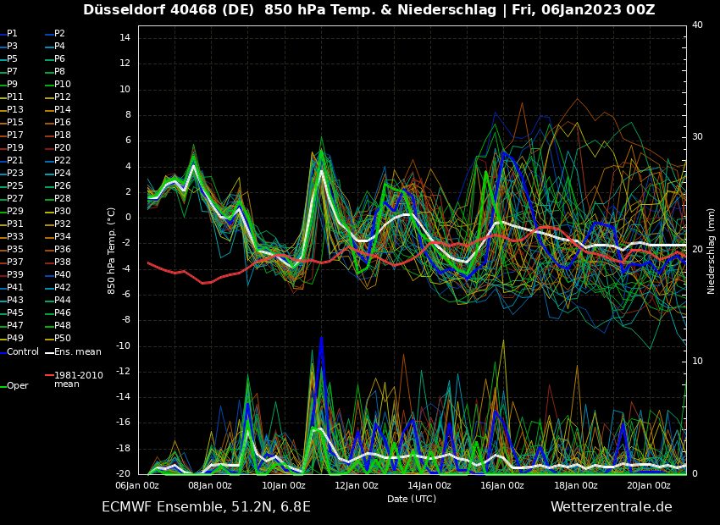Click the 06Jan 00z date tick label
The image size is (720, 525).
[x=137, y=485]
